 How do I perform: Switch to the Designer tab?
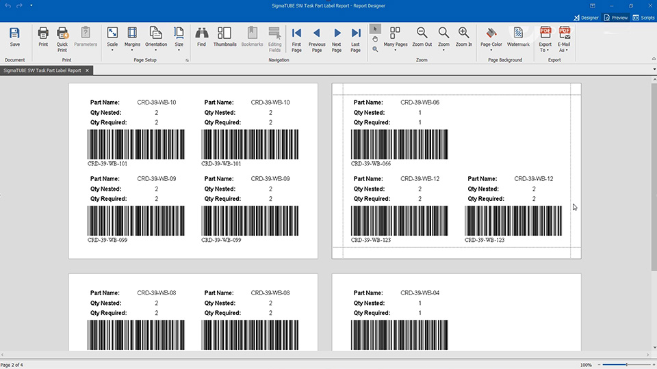point(587,18)
